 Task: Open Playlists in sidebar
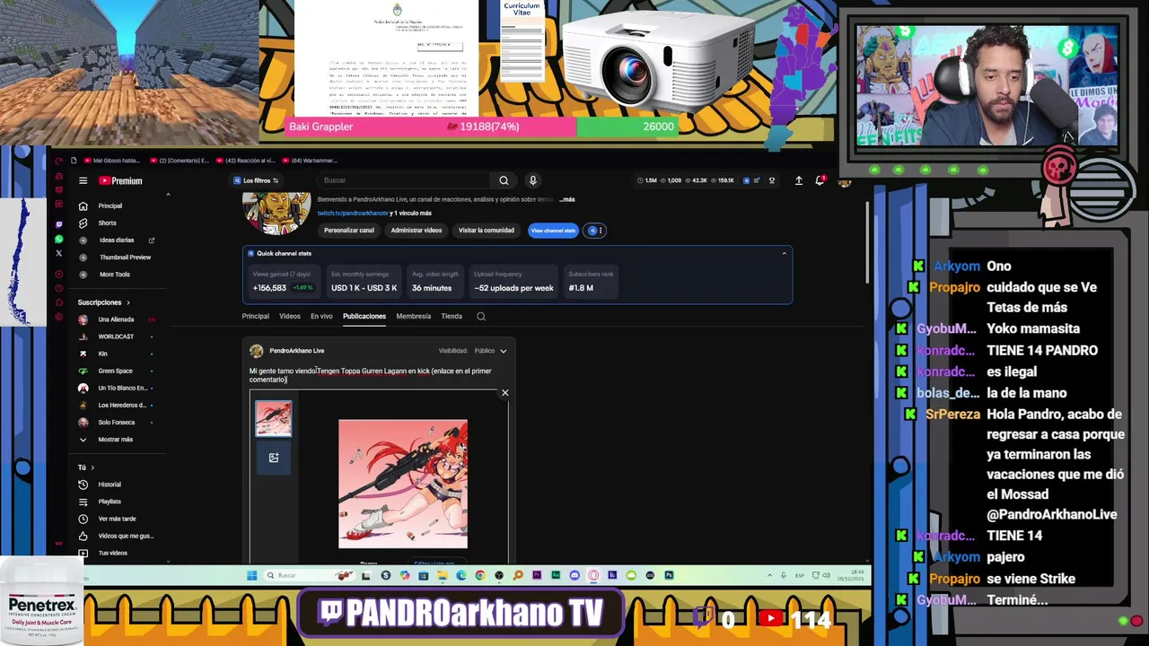(x=110, y=502)
